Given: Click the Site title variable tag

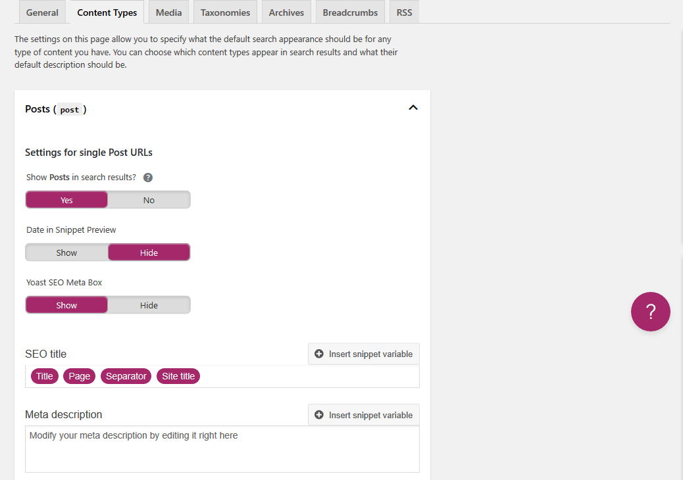Looking at the screenshot, I should tap(178, 376).
